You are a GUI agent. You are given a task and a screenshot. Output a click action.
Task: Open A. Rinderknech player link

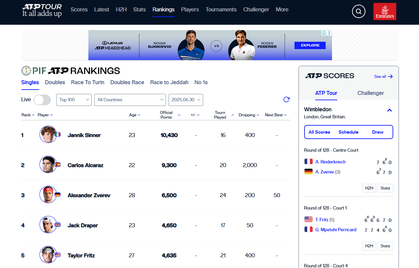point(330,162)
